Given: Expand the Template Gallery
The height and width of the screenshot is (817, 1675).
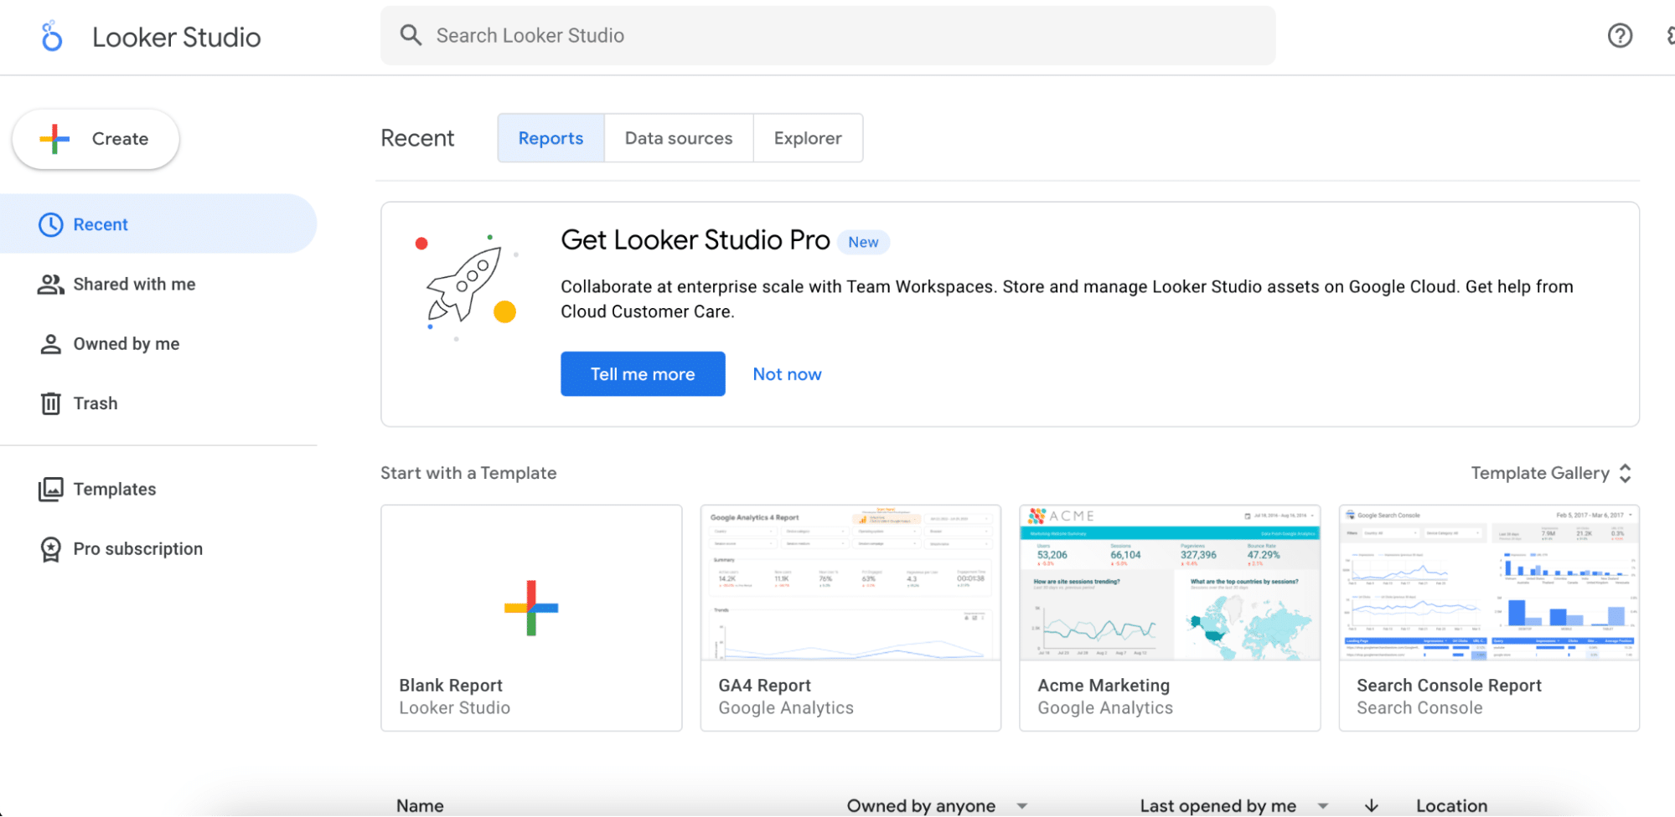Looking at the screenshot, I should pyautogui.click(x=1551, y=473).
